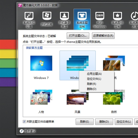Select 系统主题定制 shirt icon
This screenshot has height=138, width=138.
(x=82, y=16)
